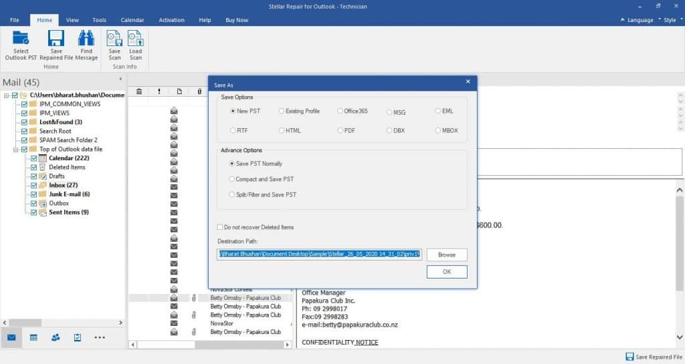Click preview pane scroll up arrow
The width and height of the screenshot is (685, 364).
coord(680,190)
